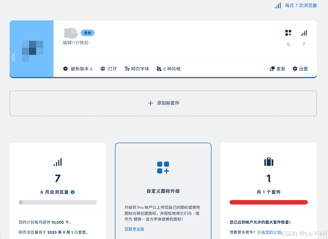Click the globe icon next to 打开
Viewport: 328px width, 239px height.
pos(103,69)
